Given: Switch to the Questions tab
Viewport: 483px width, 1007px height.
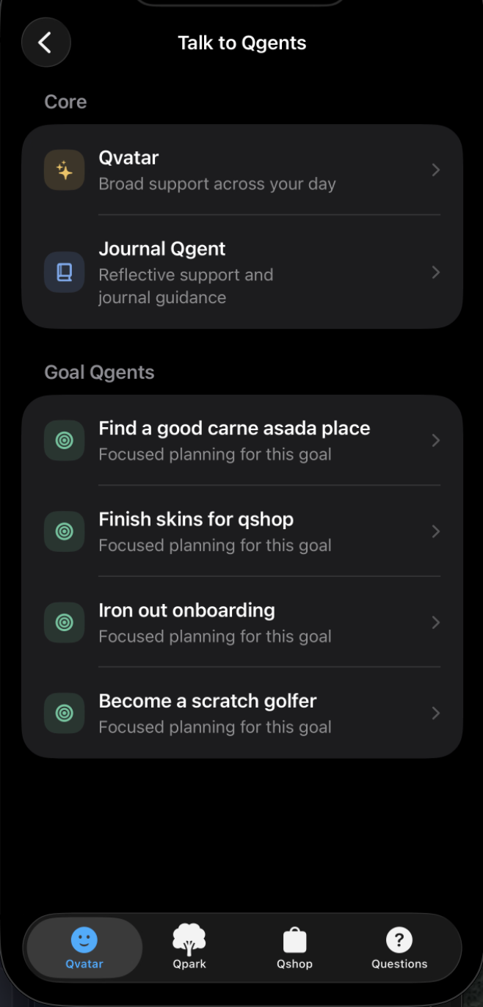Looking at the screenshot, I should pyautogui.click(x=399, y=948).
